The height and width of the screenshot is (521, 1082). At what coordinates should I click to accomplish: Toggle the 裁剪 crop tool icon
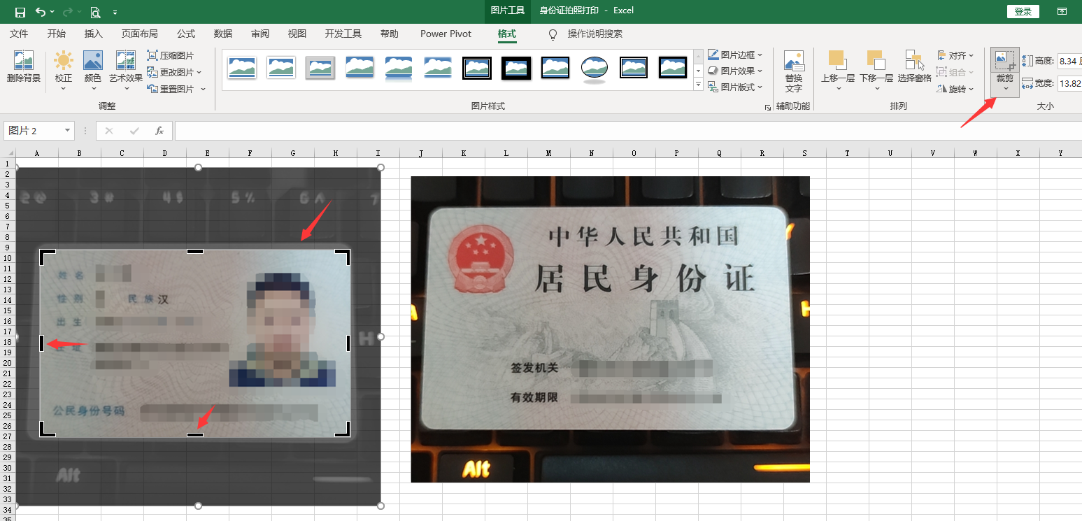[1005, 61]
